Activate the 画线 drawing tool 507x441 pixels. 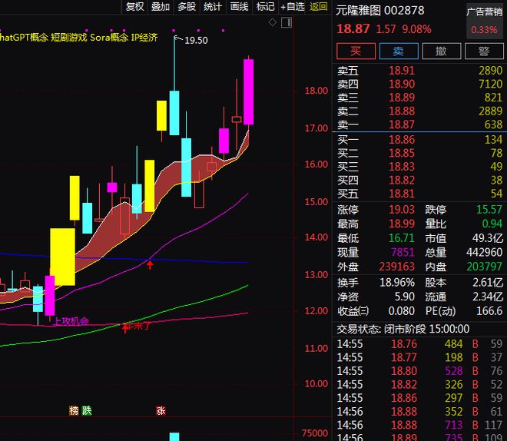click(239, 6)
